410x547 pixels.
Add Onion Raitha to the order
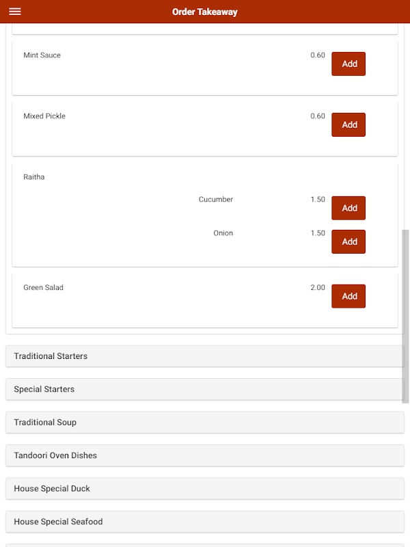click(x=348, y=241)
